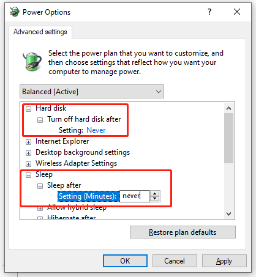The image size is (256, 277).
Task: Expand Wireless Adapter Settings node
Action: coord(29,164)
